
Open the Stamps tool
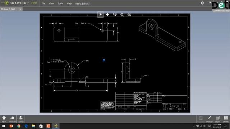coord(20,119)
